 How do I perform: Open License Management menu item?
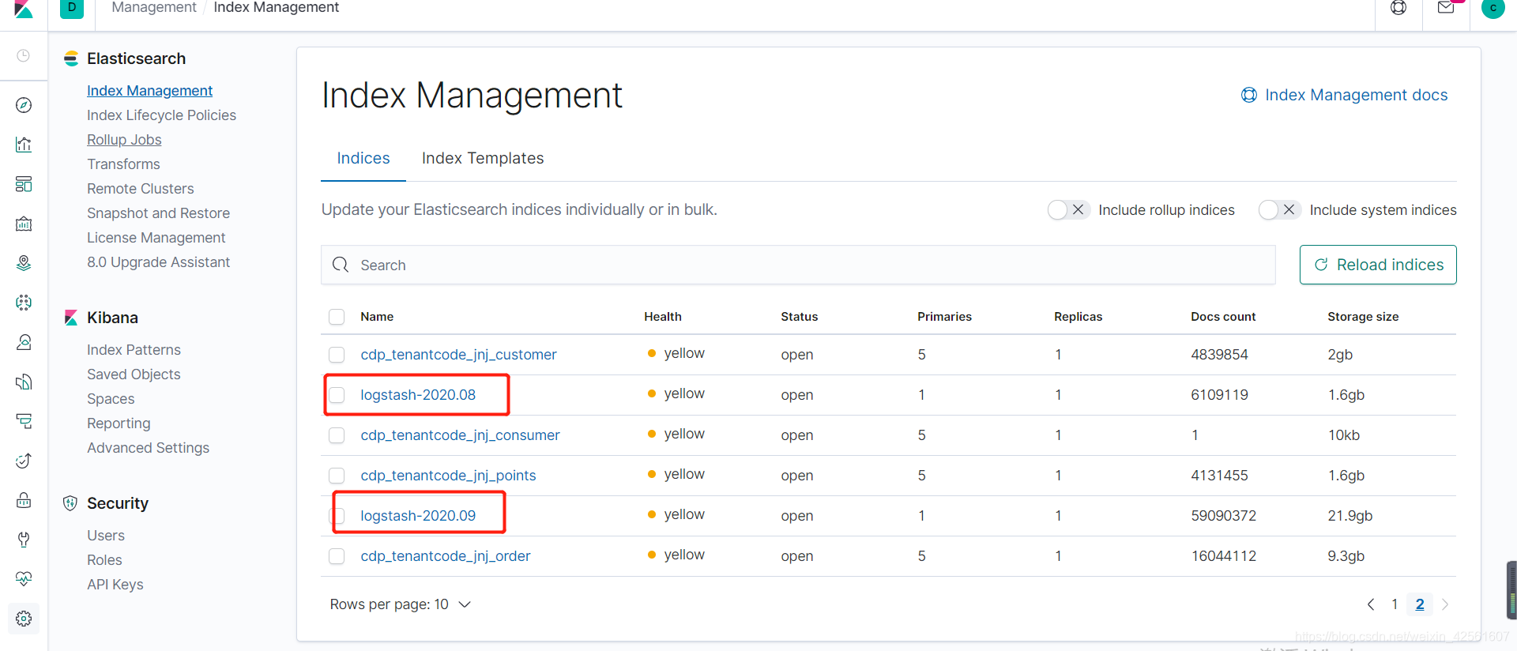[156, 238]
